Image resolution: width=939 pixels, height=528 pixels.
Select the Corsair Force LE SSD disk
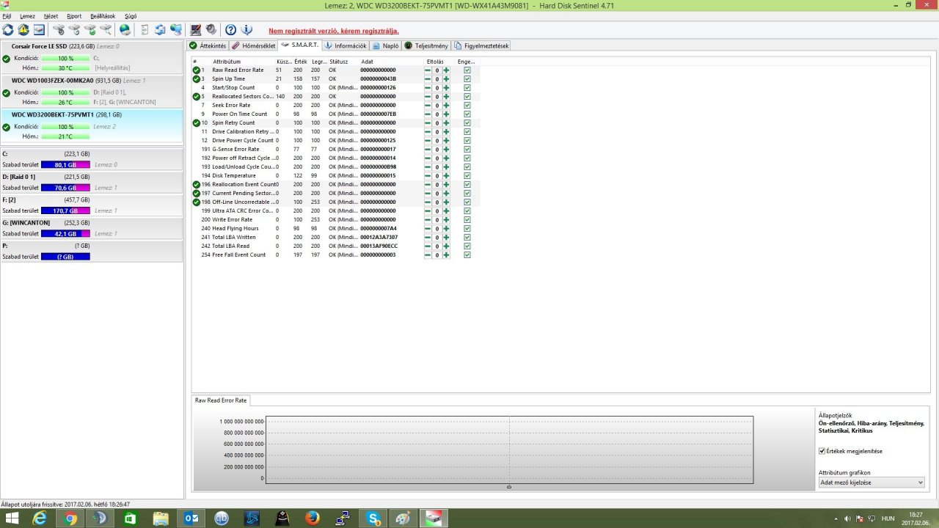(92, 57)
